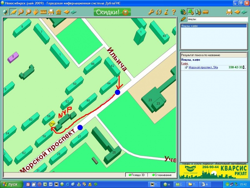Click the bus public transport search icon
The image size is (250, 188).
coord(206,12)
